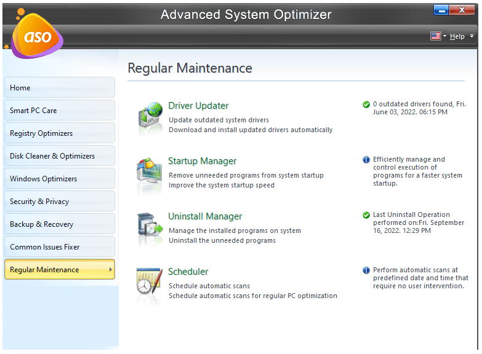This screenshot has width=482, height=354.
Task: Click 'Efficiently manage and control execution' text
Action: [x=417, y=171]
